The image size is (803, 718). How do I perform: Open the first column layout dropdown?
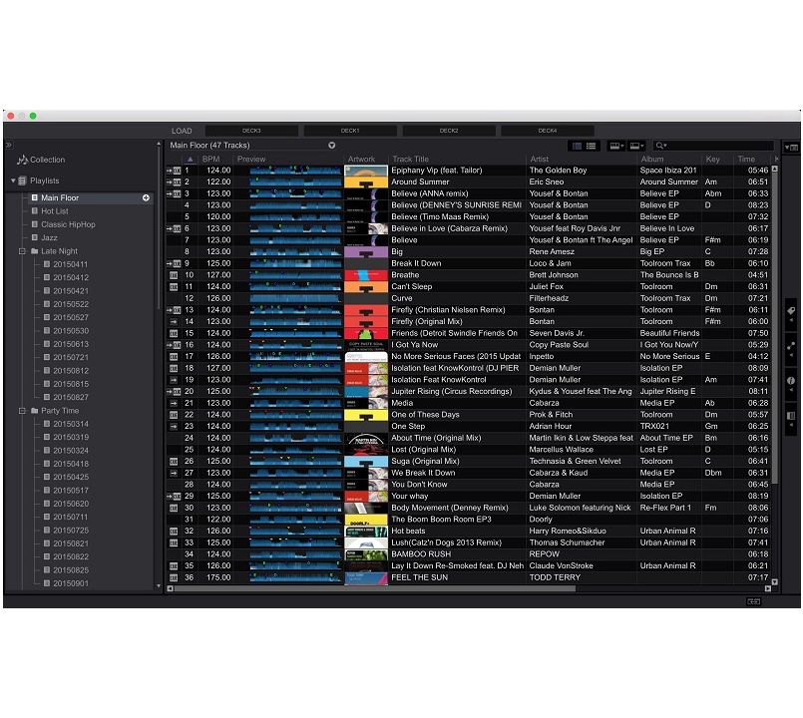point(616,146)
